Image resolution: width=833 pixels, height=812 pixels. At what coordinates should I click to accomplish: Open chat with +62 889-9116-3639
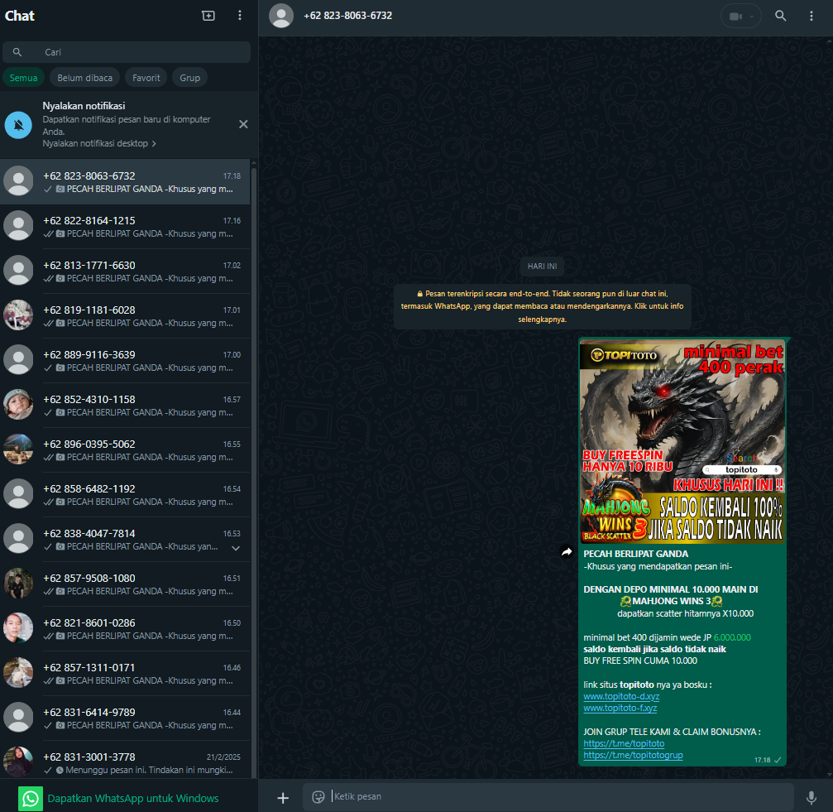126,360
